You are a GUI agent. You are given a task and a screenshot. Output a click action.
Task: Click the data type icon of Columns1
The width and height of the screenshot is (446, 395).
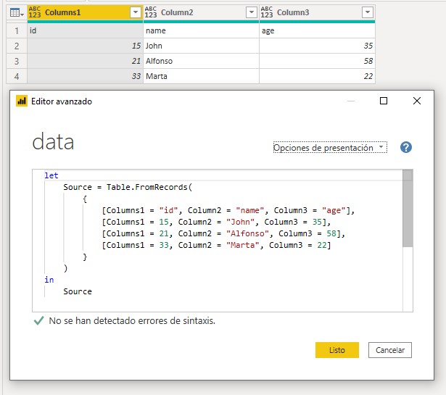coord(35,12)
